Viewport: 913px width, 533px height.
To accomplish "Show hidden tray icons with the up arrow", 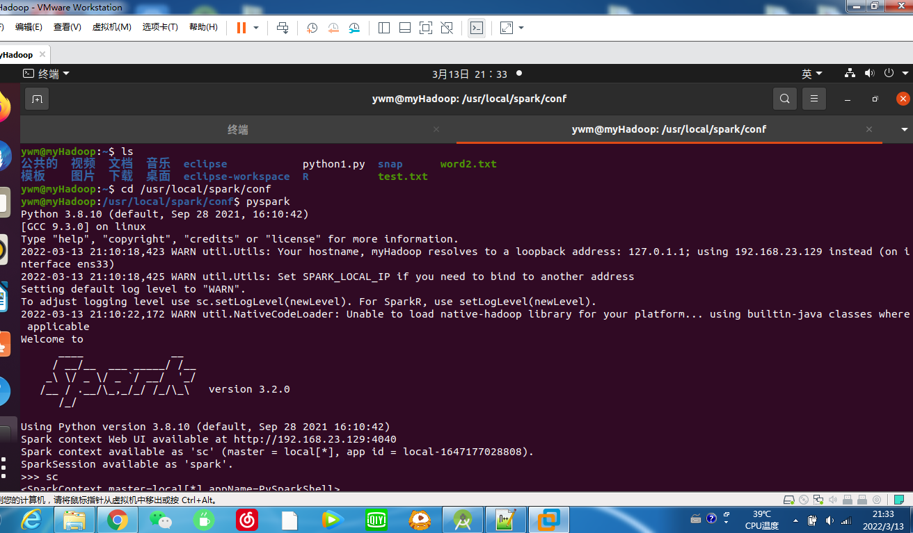I will 794,520.
